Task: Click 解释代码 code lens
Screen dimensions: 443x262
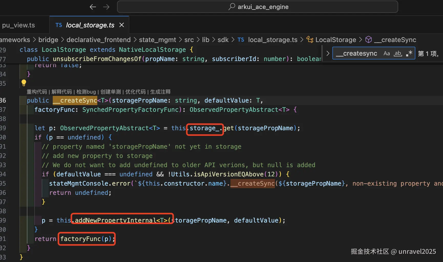Action: [62, 92]
